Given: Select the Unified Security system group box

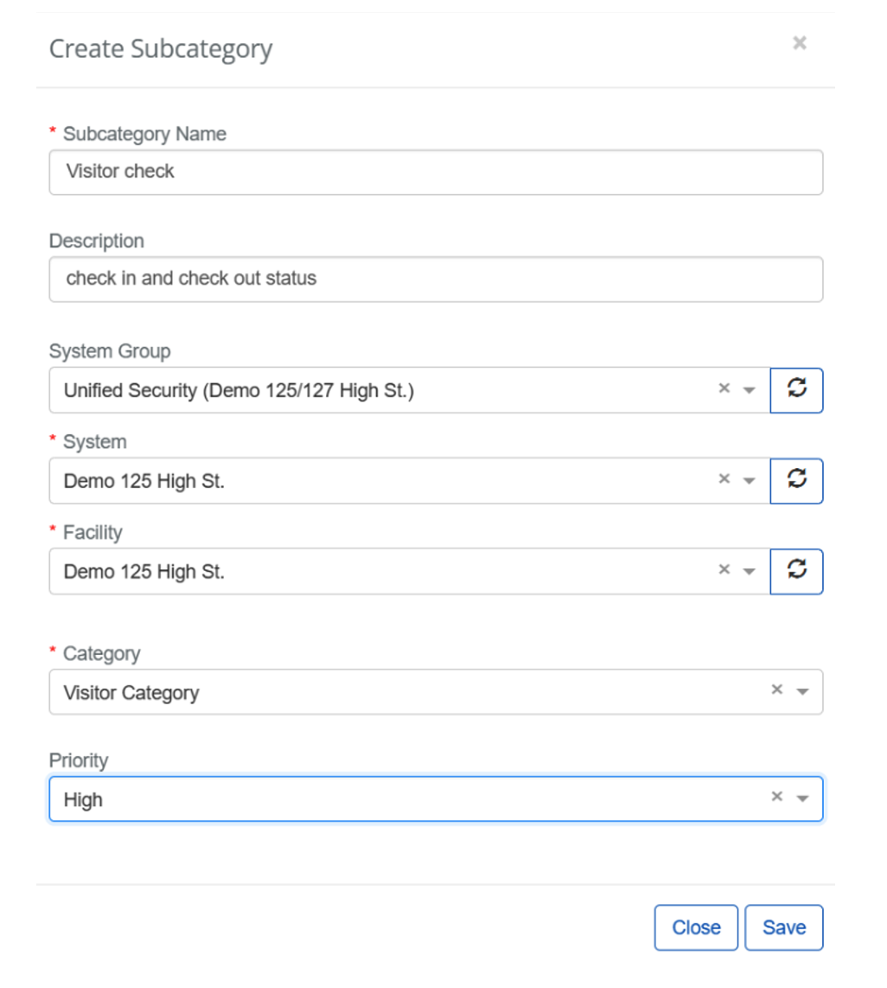Looking at the screenshot, I should click(x=380, y=391).
